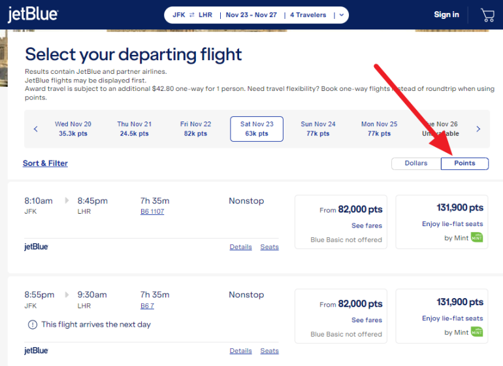Screen dimensions: 503x366
Task: Click the next-day arrival info icon
Action: point(32,324)
